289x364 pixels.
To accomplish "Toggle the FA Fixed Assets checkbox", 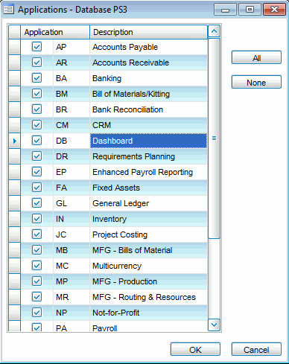I will (x=36, y=188).
